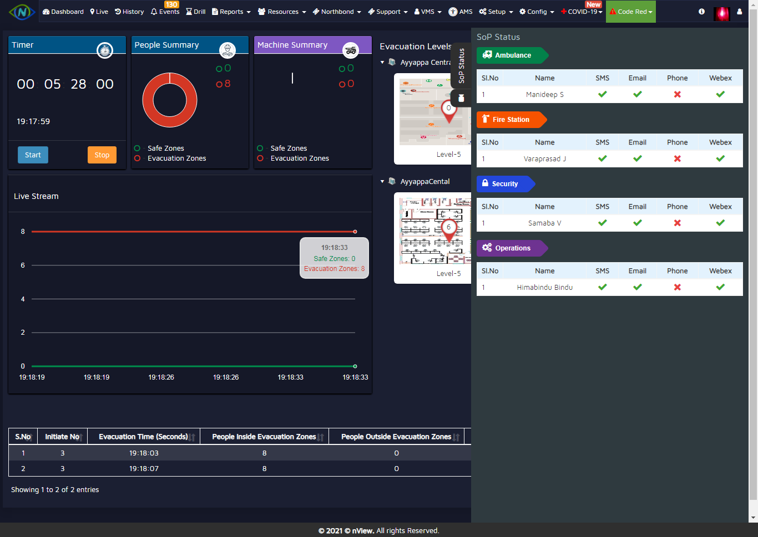The height and width of the screenshot is (537, 758).
Task: Expand the Reports dropdown menu
Action: pyautogui.click(x=231, y=12)
